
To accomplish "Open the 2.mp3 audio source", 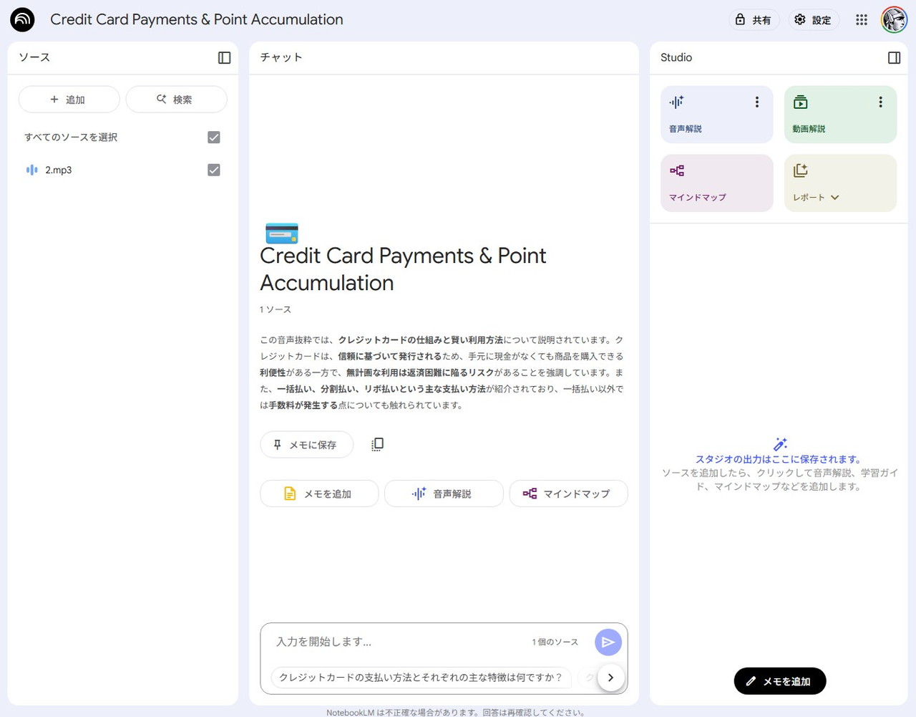I will pos(59,170).
